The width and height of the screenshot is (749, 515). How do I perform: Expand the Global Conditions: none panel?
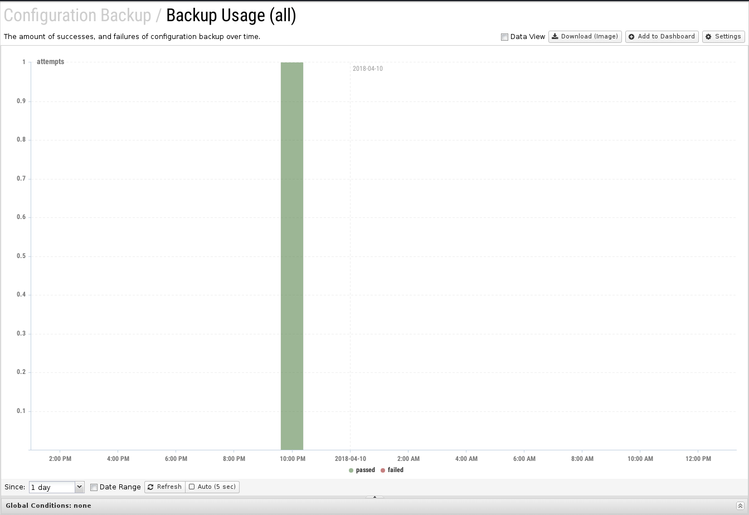[48, 506]
